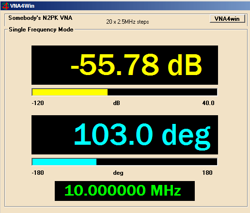The image size is (250, 213).
Task: Click the cyan phase level bar
Action: [64, 162]
